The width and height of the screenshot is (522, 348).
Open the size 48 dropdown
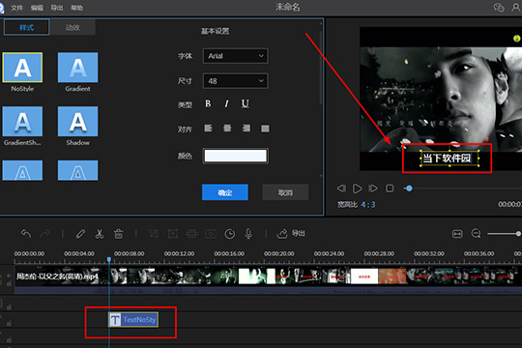[x=235, y=81]
